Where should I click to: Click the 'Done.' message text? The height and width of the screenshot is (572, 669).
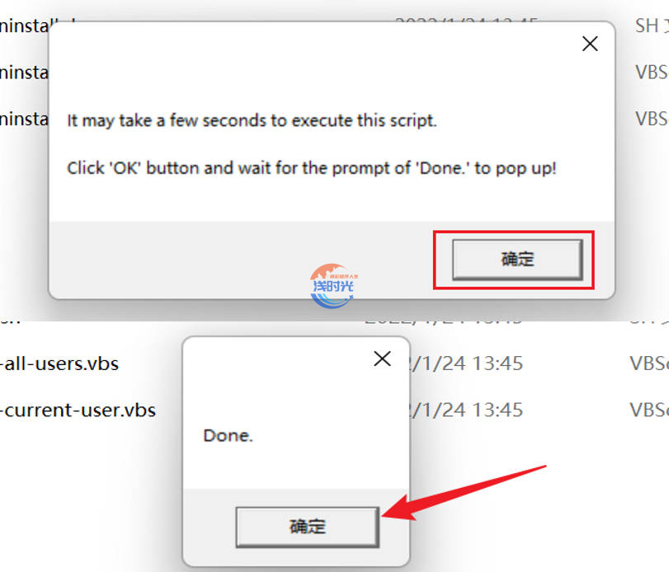pos(228,436)
